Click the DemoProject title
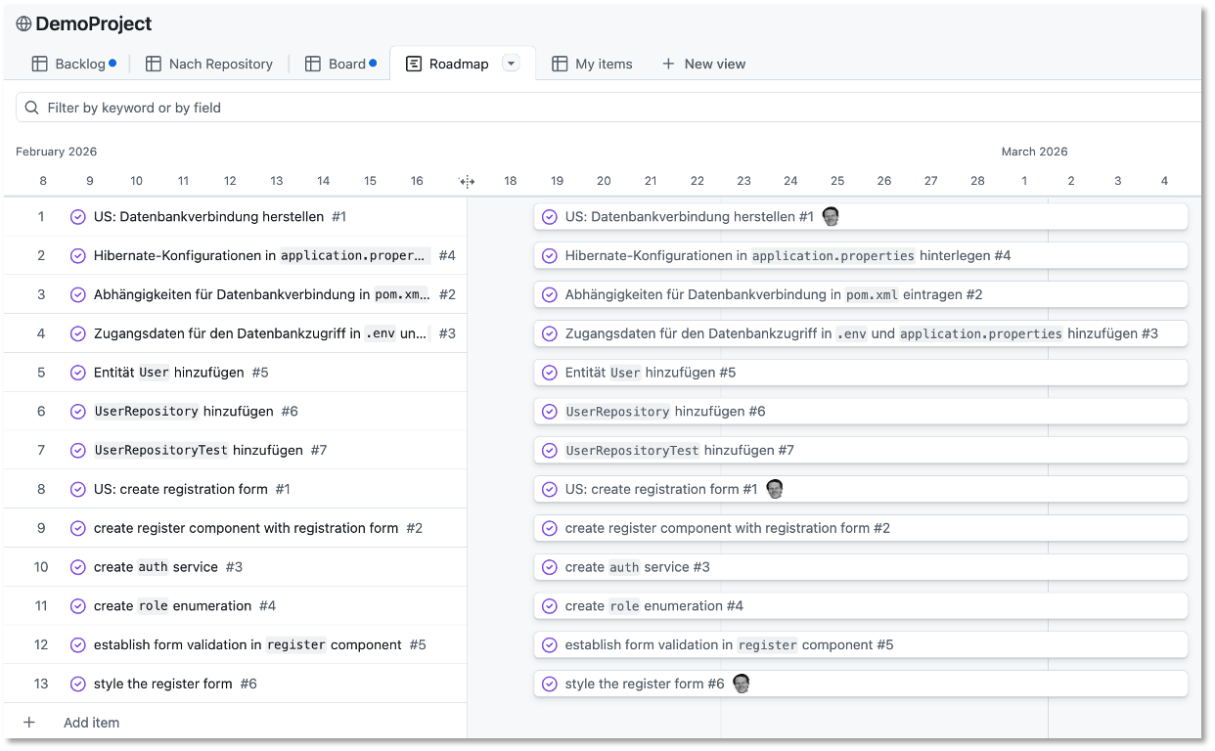 pos(94,24)
